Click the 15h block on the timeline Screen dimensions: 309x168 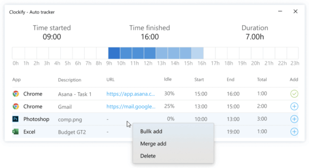(185, 53)
